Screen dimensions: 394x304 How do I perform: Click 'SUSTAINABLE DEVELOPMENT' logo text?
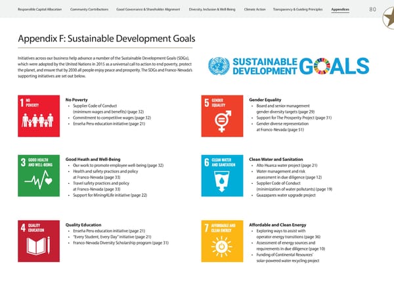(265, 66)
